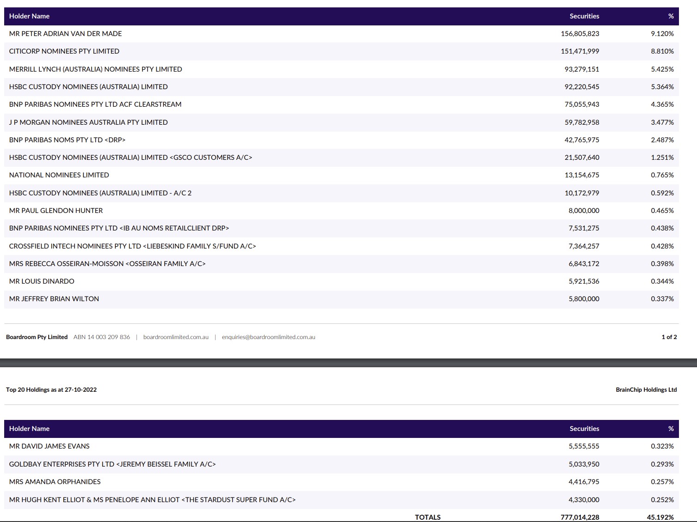Click the GOLDBAY ENTERPRISES PTY LTD holder name

pos(112,464)
